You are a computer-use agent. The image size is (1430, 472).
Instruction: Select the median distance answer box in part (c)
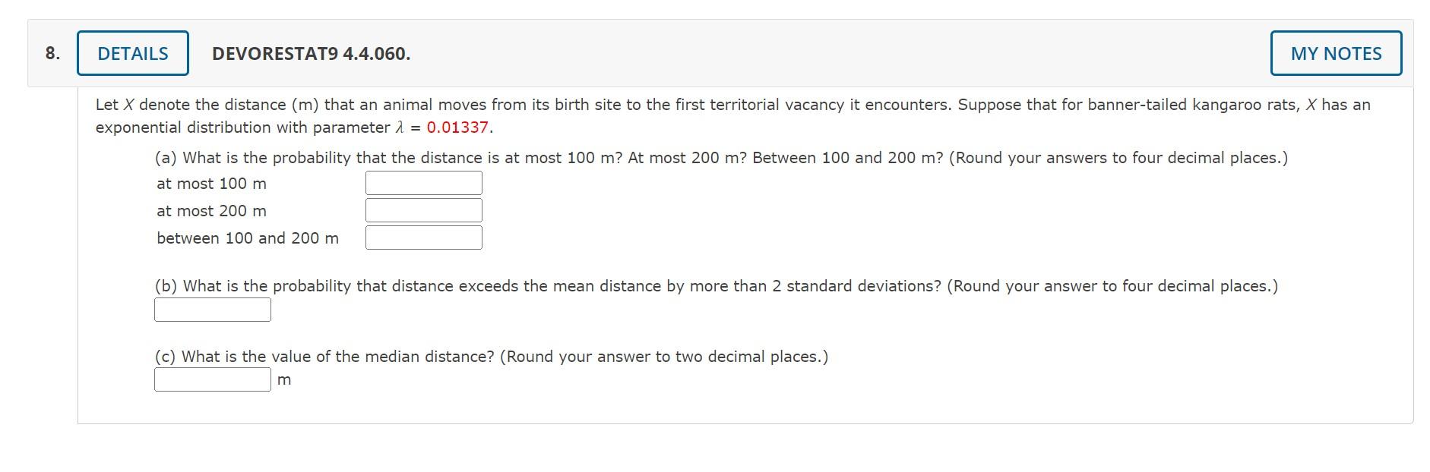pyautogui.click(x=212, y=379)
